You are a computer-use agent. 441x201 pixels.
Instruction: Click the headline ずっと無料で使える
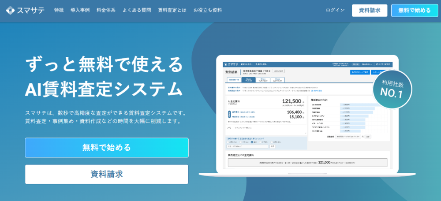click(x=104, y=64)
